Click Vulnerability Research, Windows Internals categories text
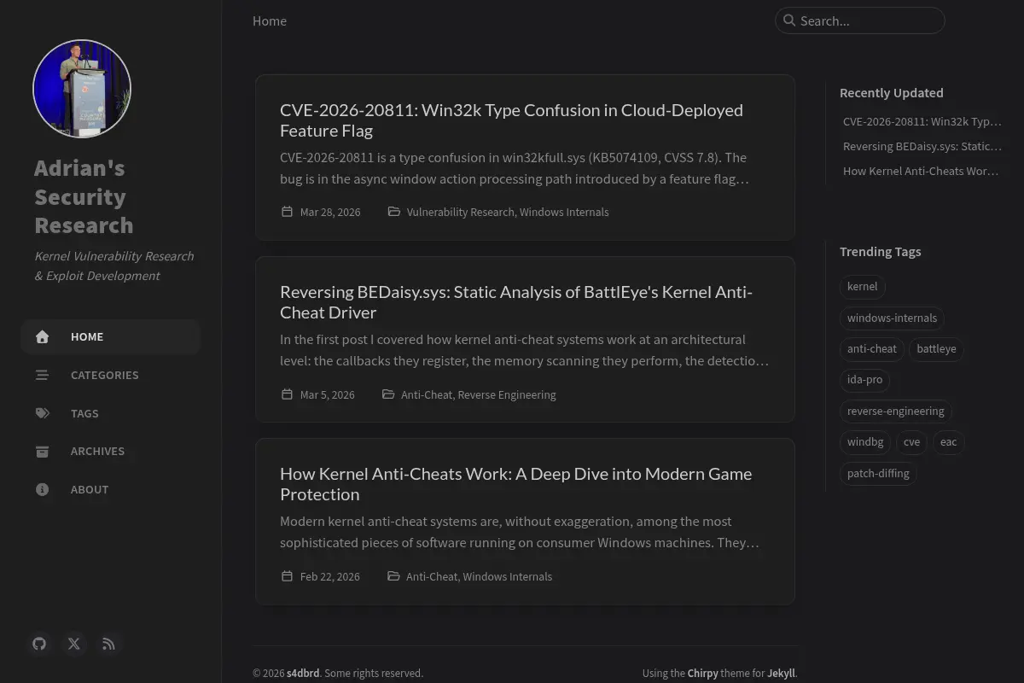 508,212
